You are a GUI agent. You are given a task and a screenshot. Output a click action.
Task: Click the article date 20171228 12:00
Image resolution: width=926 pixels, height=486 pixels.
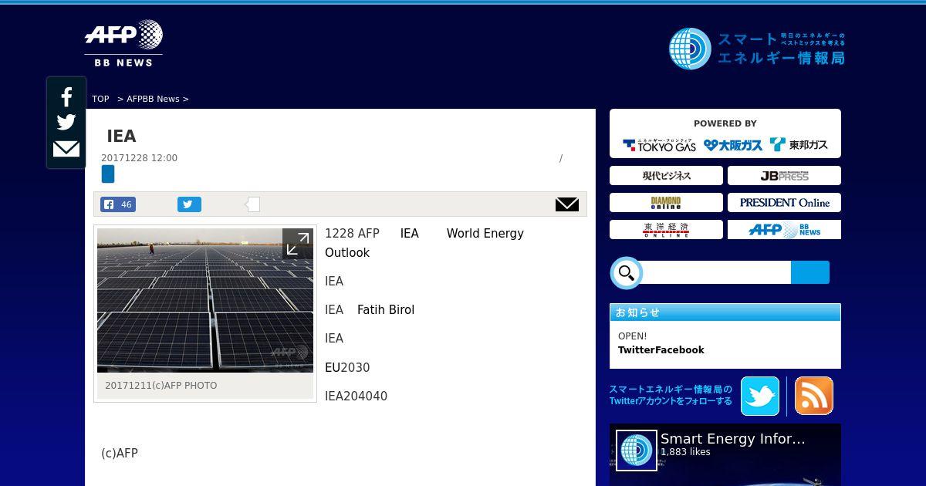point(140,158)
